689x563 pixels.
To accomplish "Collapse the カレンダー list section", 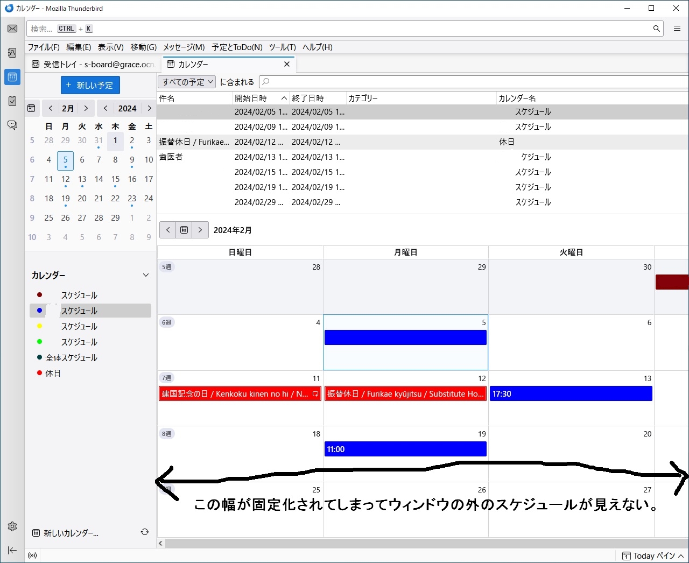I will (145, 275).
